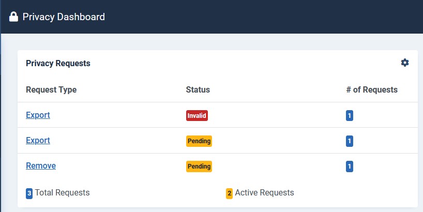Screen dimensions: 423x212
Task: Click the blue total requests badge showing 3
Action: tap(29, 193)
